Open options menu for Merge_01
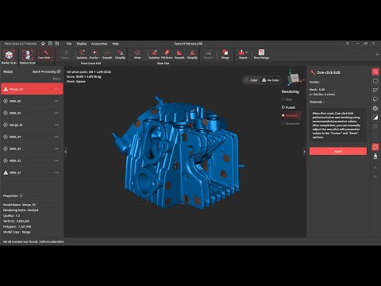This screenshot has width=381, height=286. (56, 125)
